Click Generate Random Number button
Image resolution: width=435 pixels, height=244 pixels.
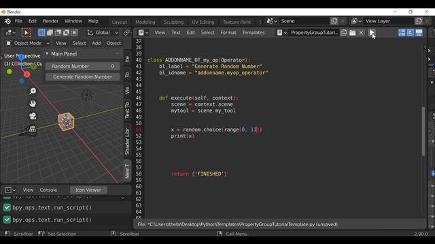(83, 77)
